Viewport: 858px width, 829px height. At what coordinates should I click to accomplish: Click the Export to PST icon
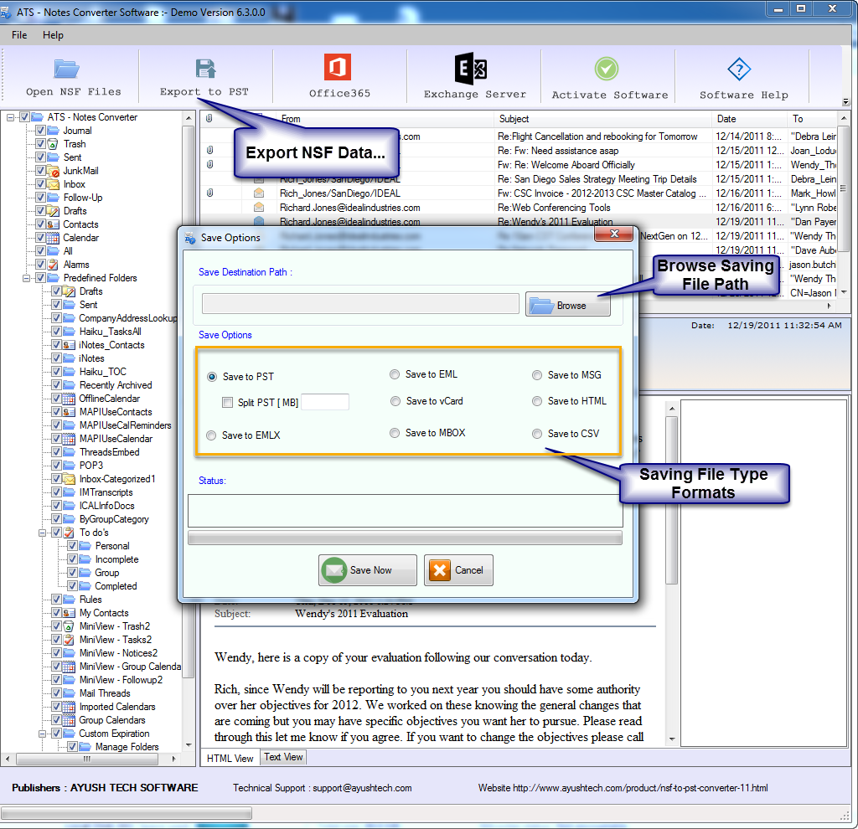[204, 69]
